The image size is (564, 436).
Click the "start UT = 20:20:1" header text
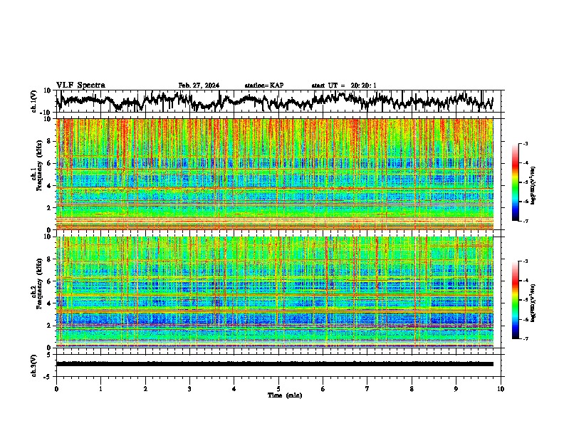[344, 85]
